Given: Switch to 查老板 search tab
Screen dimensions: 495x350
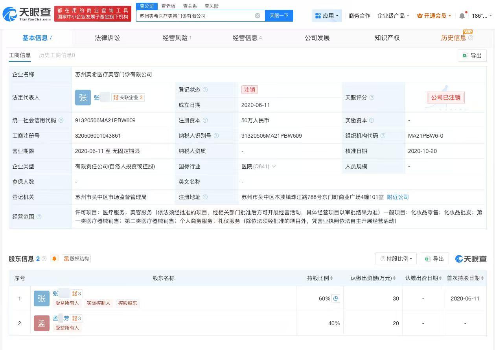Looking at the screenshot, I should (x=169, y=6).
